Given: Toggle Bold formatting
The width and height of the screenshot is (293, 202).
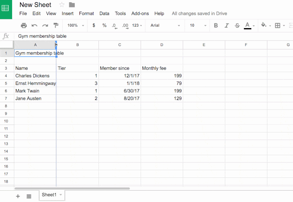Looking at the screenshot, I should 216,25.
